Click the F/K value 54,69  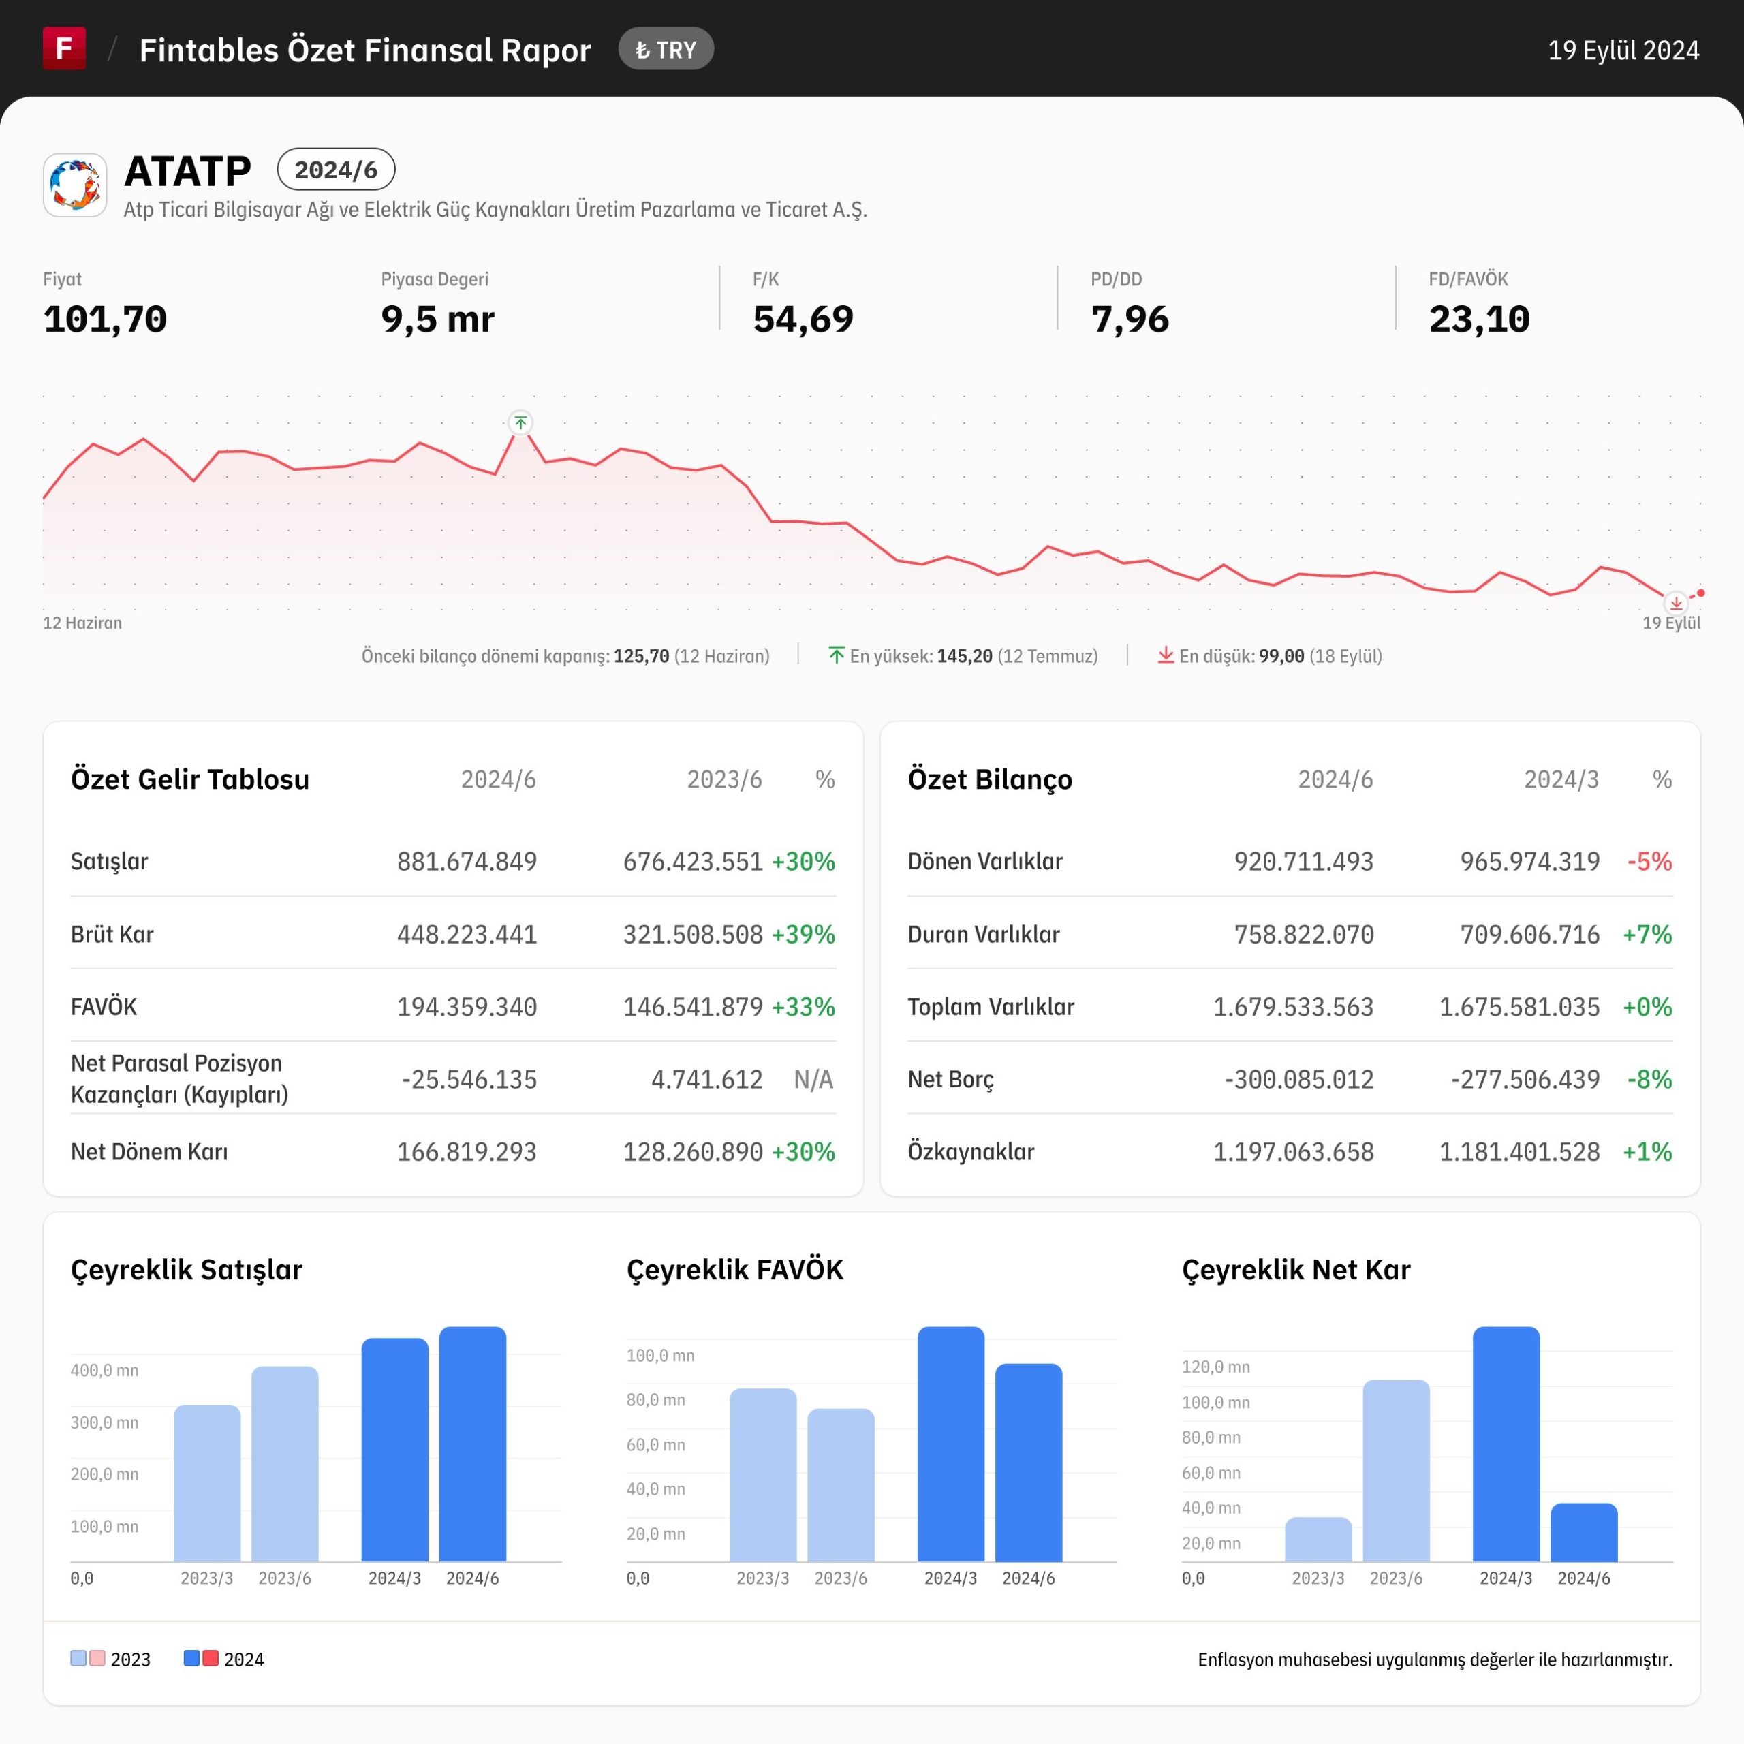[x=803, y=319]
